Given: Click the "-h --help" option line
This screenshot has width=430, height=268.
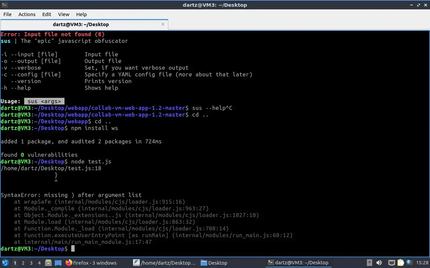Looking at the screenshot, I should coord(59,88).
